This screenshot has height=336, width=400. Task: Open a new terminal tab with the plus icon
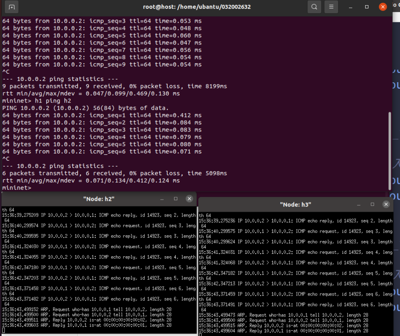(x=12, y=7)
